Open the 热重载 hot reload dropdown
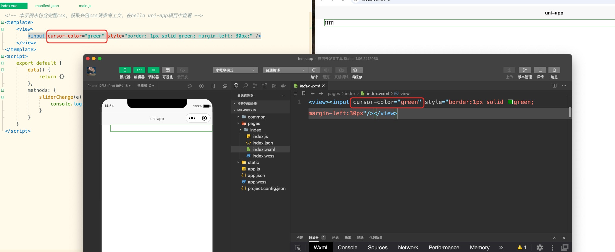The width and height of the screenshot is (615, 252). (146, 86)
